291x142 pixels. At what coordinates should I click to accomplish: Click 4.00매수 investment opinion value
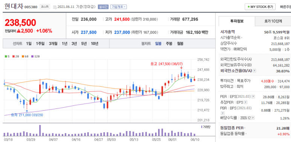268,81
